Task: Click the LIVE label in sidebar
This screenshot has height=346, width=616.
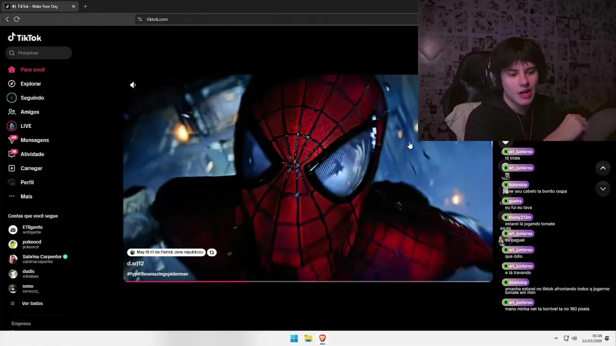Action: (x=26, y=126)
